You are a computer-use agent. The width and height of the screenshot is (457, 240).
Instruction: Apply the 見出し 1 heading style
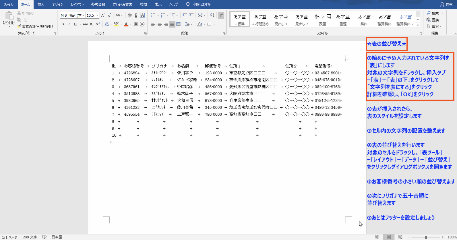[x=281, y=20]
